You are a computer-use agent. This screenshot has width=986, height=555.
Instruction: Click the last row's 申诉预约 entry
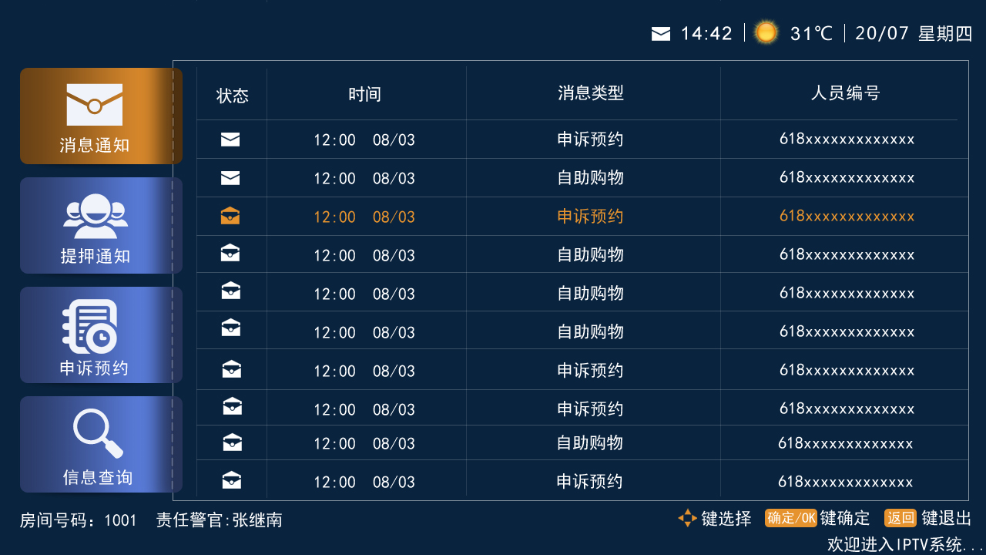(590, 482)
